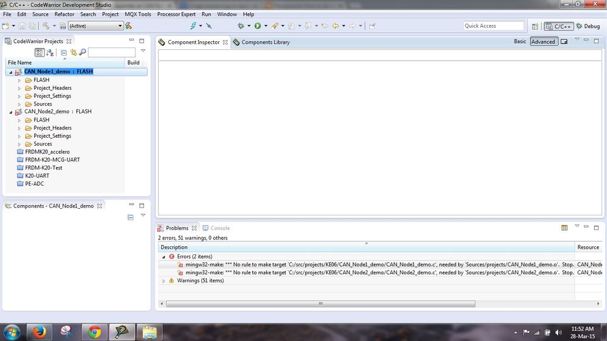
Task: Open the (Active) configuration combo box
Action: 95,26
